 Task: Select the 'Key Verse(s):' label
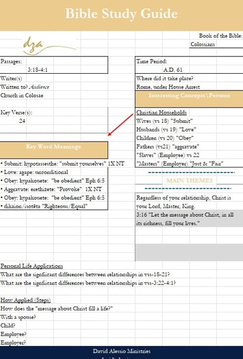pyautogui.click(x=16, y=113)
